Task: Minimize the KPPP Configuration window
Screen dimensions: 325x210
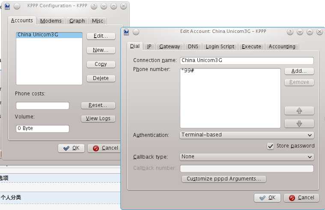Action: [104, 6]
